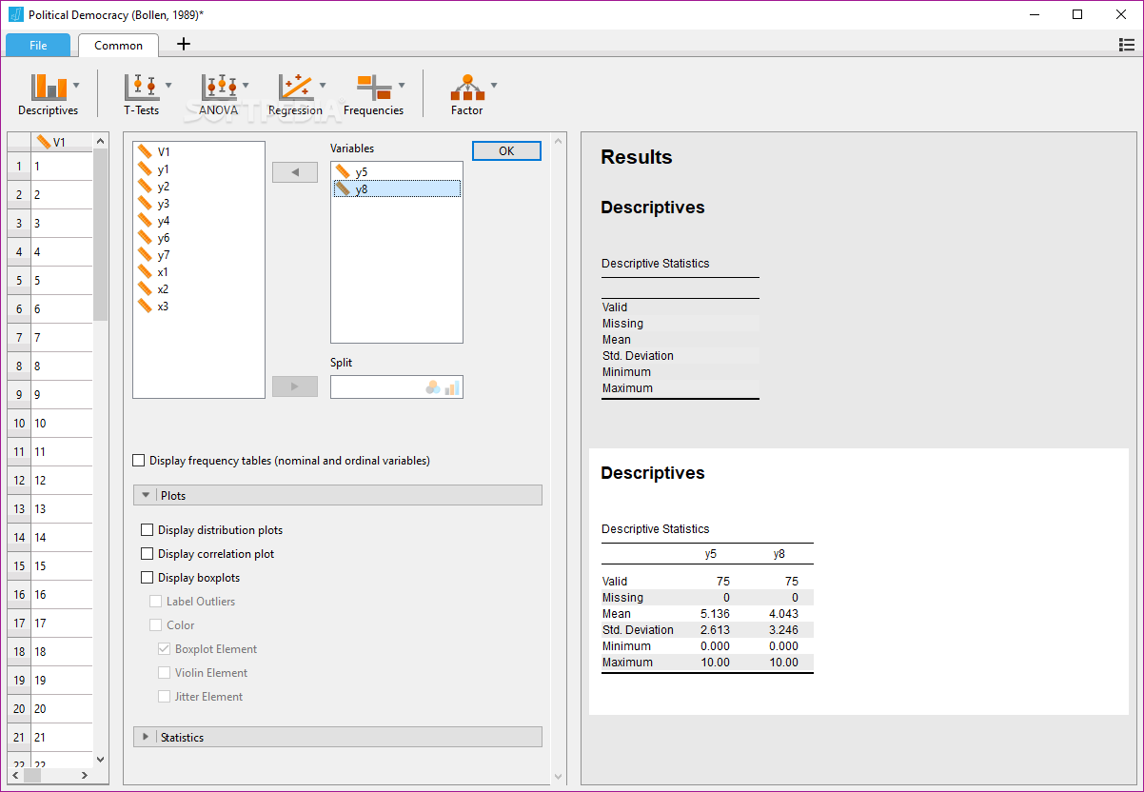Enable Display frequency tables checkbox
Image resolution: width=1144 pixels, height=792 pixels.
tap(140, 461)
